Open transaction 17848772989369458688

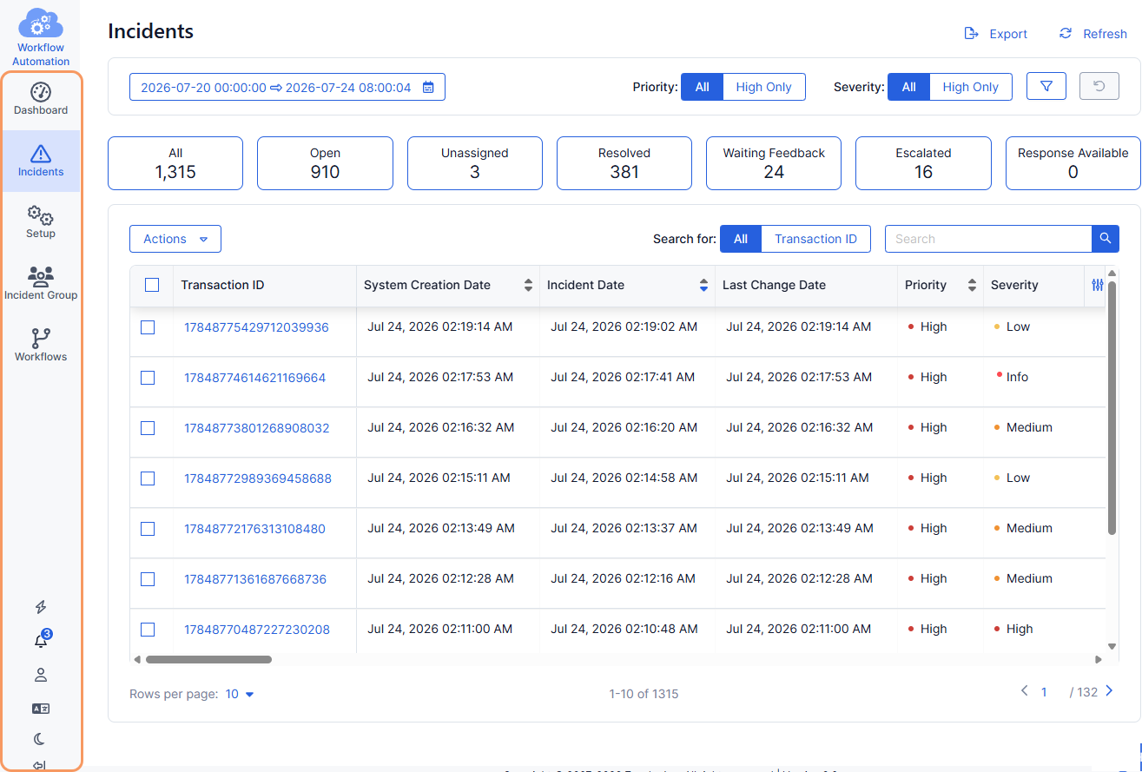[x=257, y=478]
